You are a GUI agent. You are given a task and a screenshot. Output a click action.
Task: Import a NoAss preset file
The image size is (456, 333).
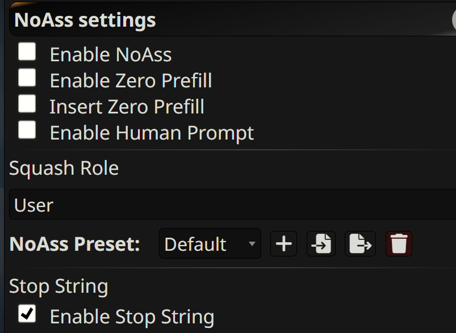click(x=321, y=244)
